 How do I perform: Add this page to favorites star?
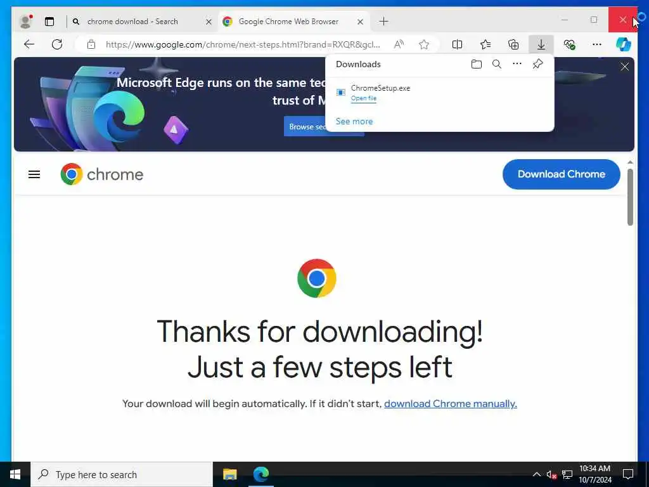(424, 44)
